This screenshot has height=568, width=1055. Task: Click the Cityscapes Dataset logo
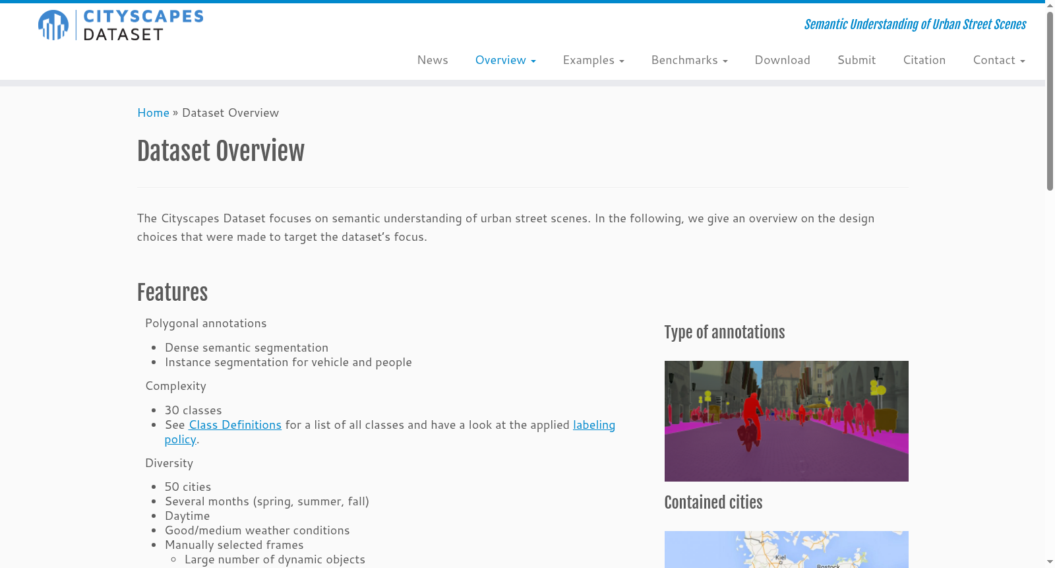coord(121,25)
